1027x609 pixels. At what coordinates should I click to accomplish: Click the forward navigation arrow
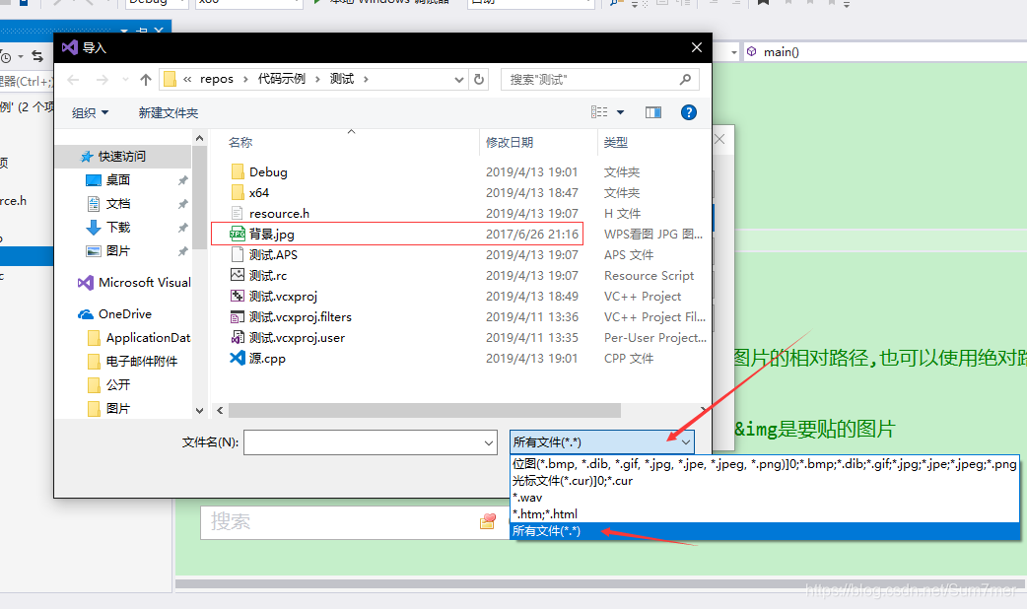pos(103,80)
